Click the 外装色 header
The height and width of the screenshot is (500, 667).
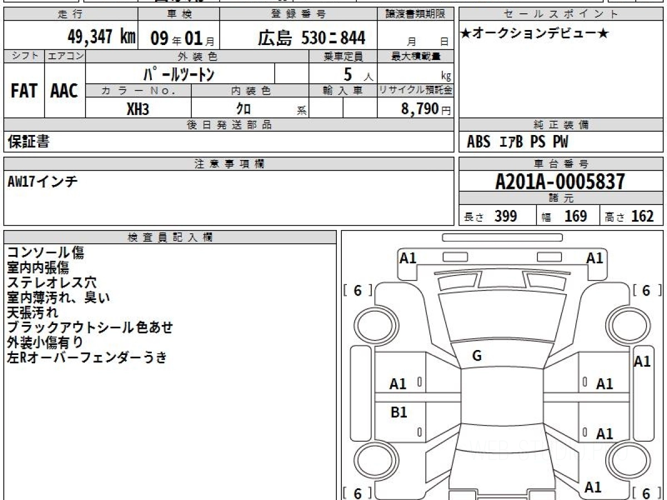(197, 56)
